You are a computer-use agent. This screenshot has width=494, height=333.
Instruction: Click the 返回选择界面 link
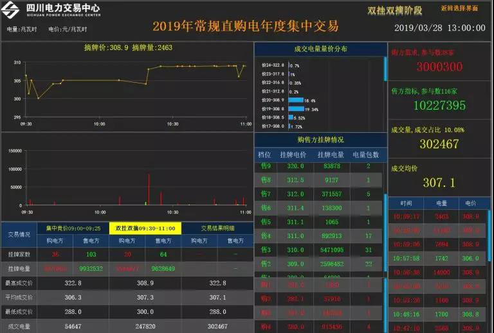click(x=459, y=8)
